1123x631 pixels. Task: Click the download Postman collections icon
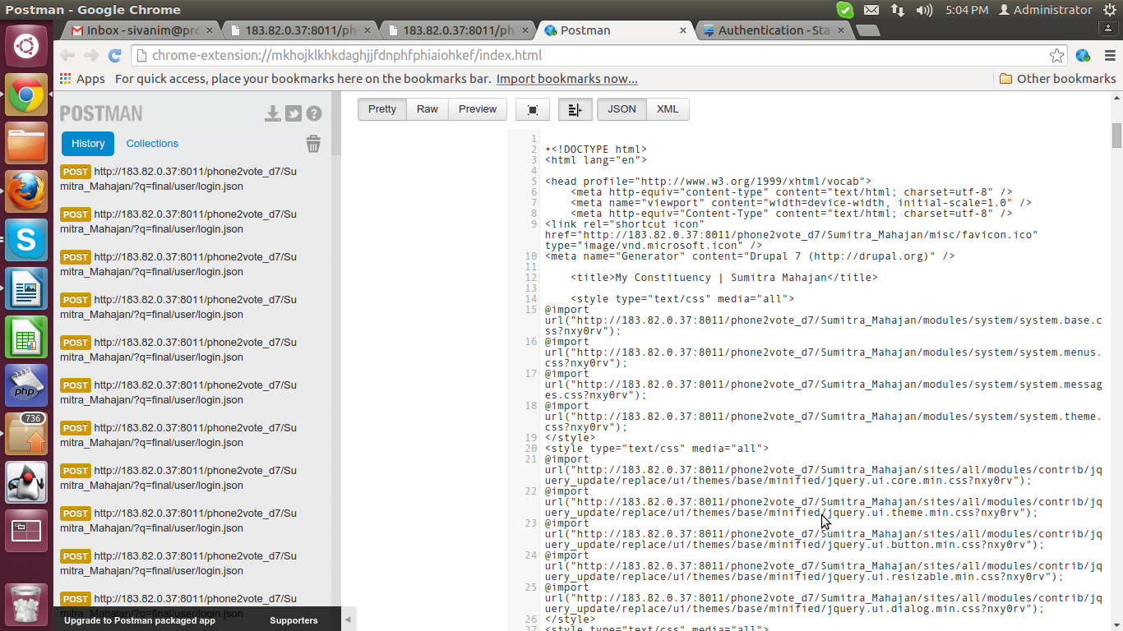click(272, 113)
